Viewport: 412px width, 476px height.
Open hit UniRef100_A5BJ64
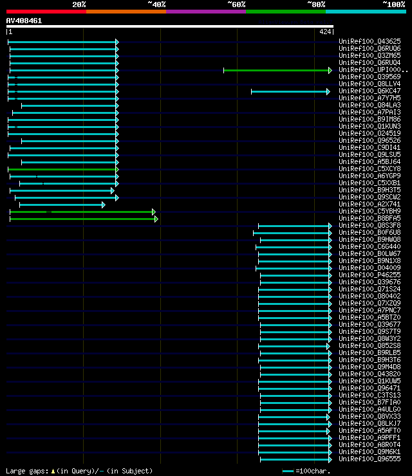pyautogui.click(x=370, y=161)
